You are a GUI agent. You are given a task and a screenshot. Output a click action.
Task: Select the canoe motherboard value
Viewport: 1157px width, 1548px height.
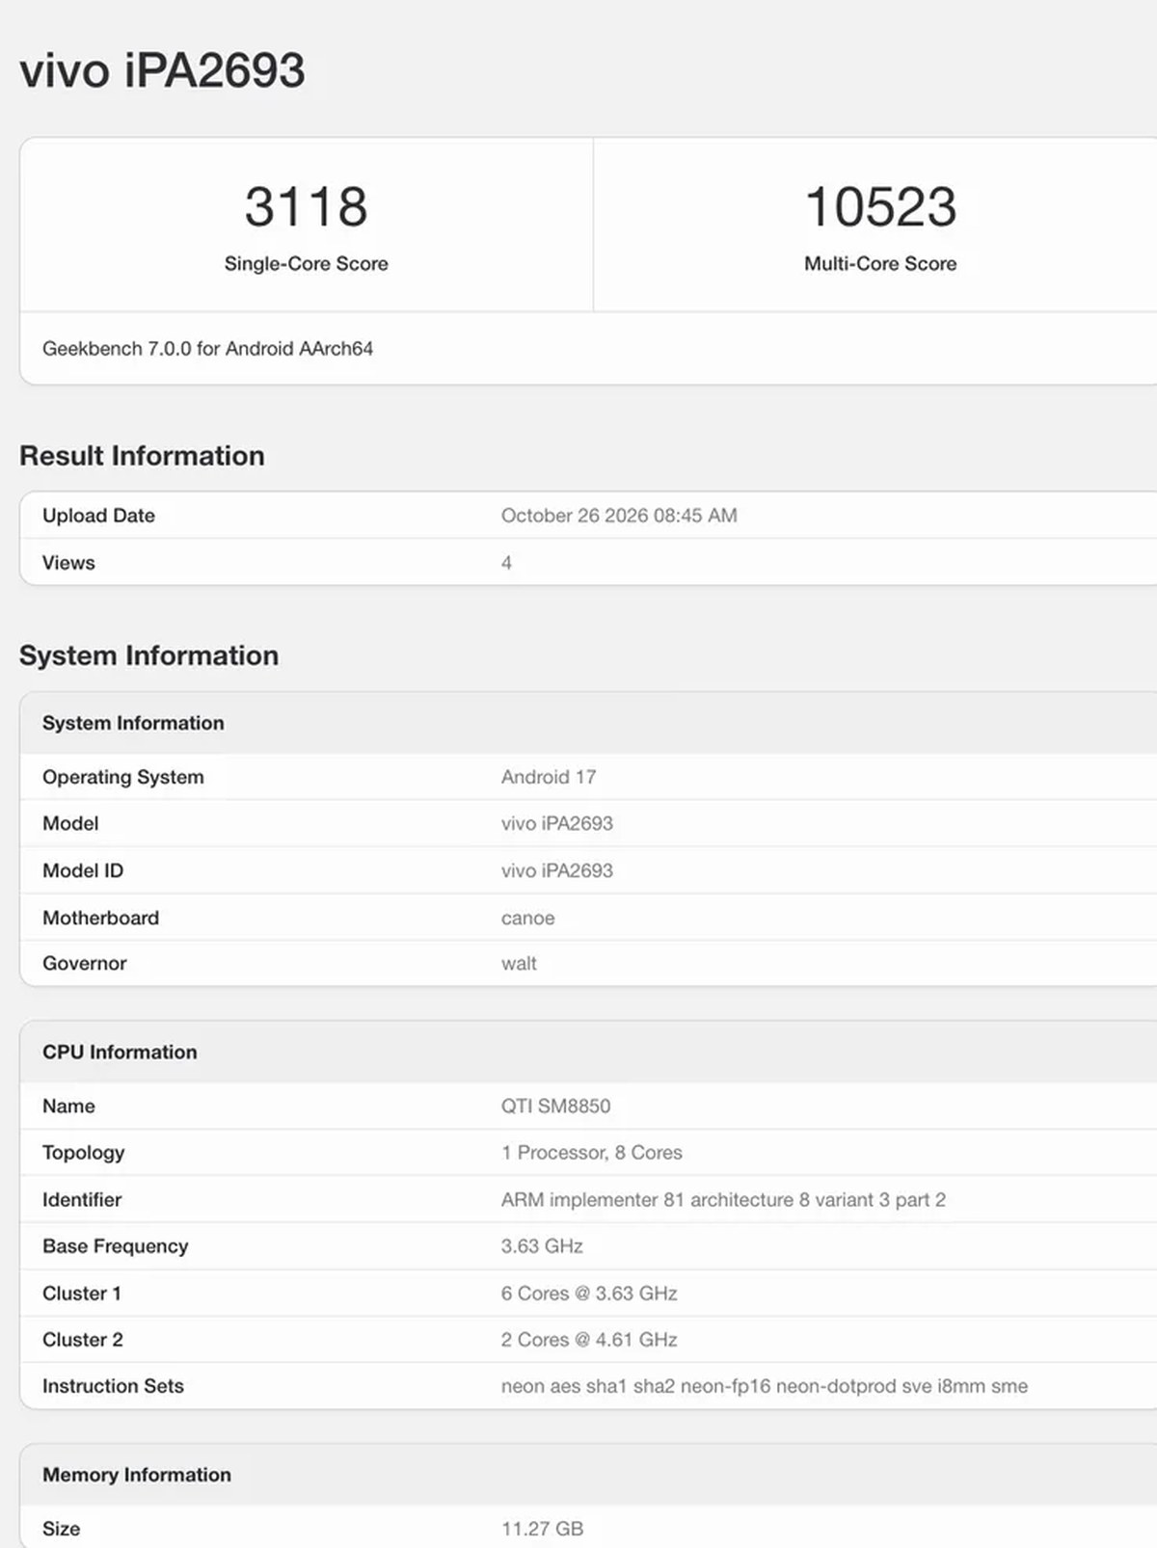point(527,918)
